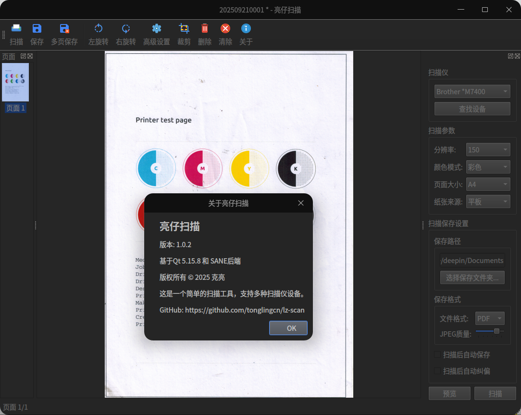Viewport: 521px width, 415px height.
Task: Click the 保存路径 path input field
Action: 472,260
